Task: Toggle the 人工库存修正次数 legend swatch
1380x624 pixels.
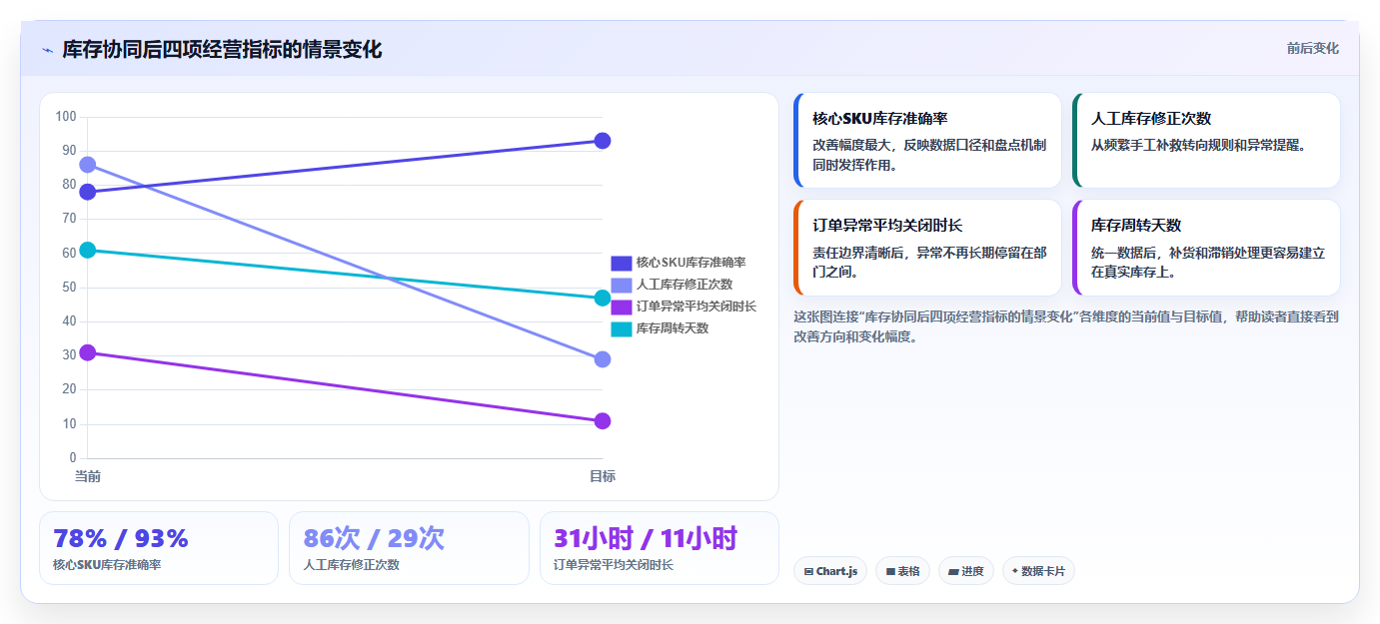Action: (621, 285)
